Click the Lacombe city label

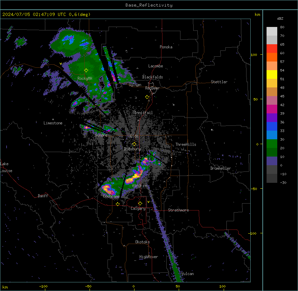coord(156,66)
